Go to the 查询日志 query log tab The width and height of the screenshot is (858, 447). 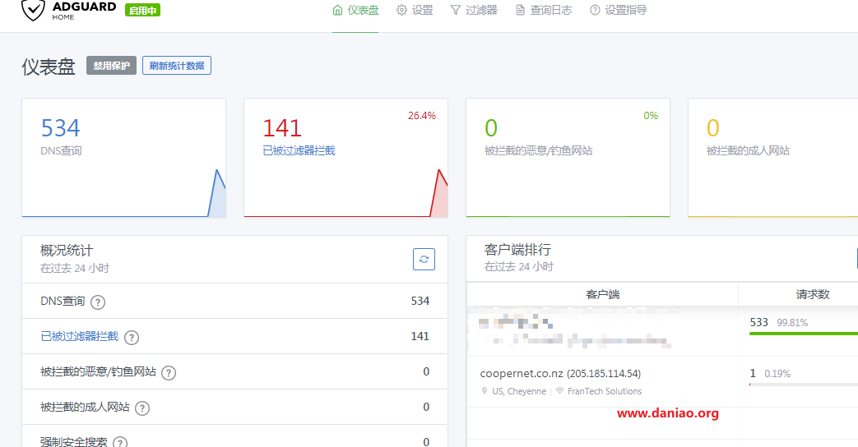click(x=544, y=11)
